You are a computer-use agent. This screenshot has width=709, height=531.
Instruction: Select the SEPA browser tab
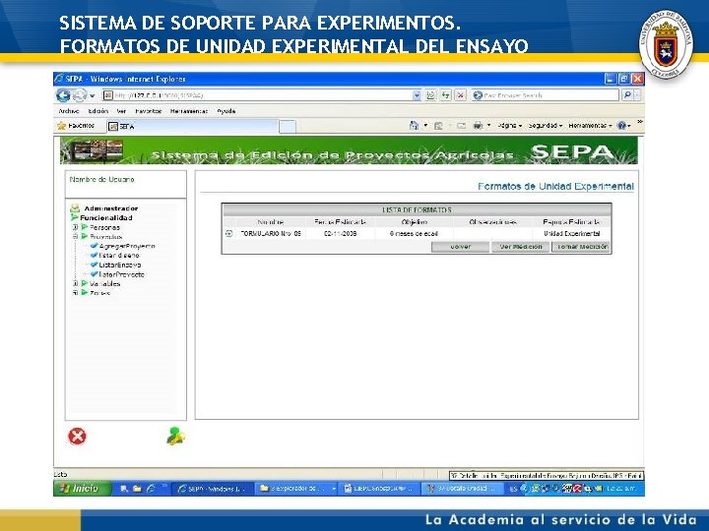192,127
